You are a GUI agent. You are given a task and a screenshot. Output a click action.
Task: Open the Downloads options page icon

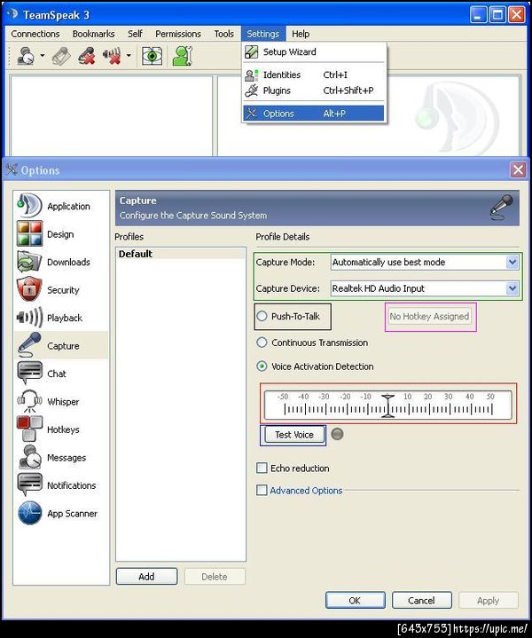29,262
